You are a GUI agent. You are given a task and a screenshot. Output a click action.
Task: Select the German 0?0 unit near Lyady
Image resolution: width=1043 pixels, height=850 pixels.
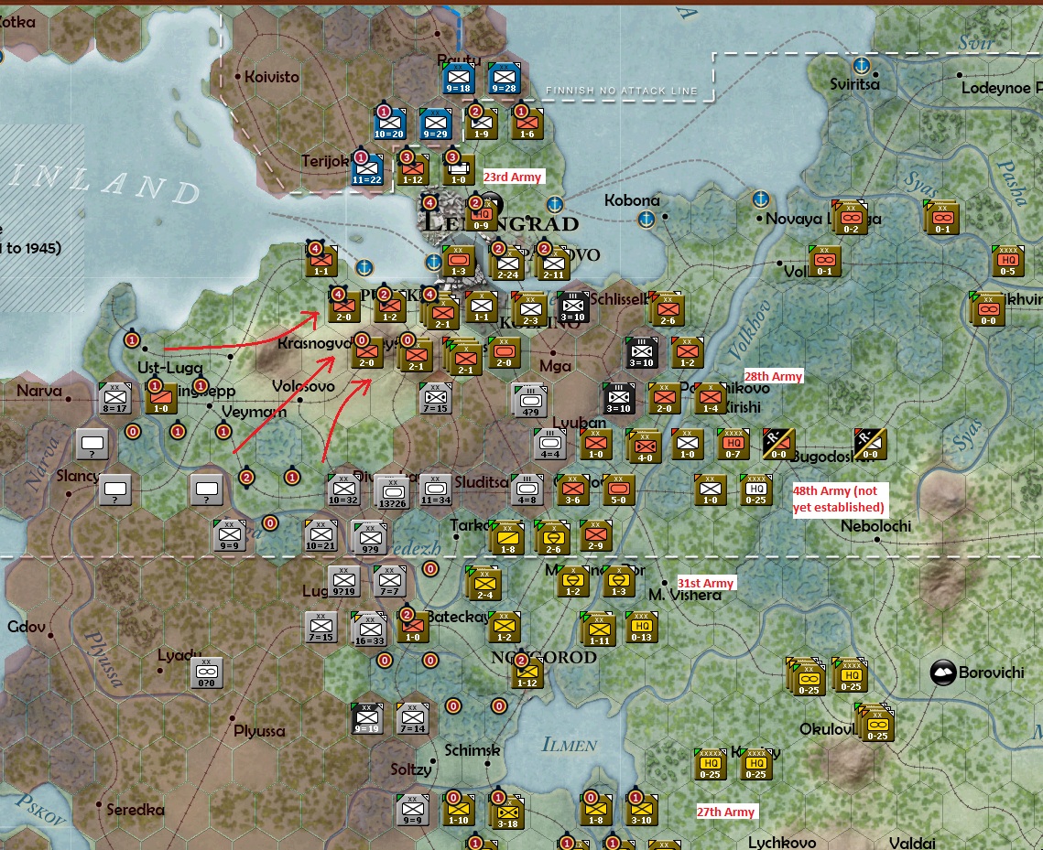pyautogui.click(x=206, y=672)
